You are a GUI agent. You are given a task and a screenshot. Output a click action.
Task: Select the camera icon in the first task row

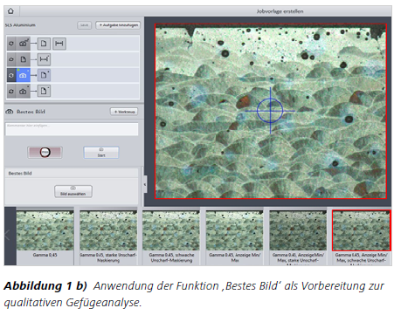[x=24, y=44]
